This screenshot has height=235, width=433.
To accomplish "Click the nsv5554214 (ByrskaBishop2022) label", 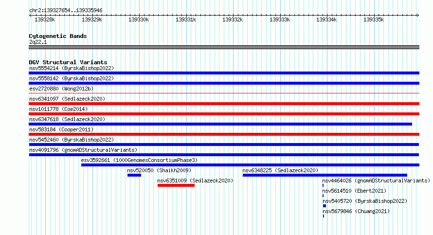I will 72,68.
